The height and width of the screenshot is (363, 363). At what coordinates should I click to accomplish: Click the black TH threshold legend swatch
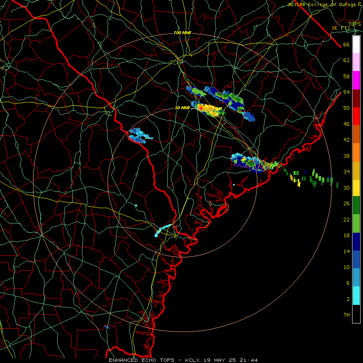(x=356, y=314)
